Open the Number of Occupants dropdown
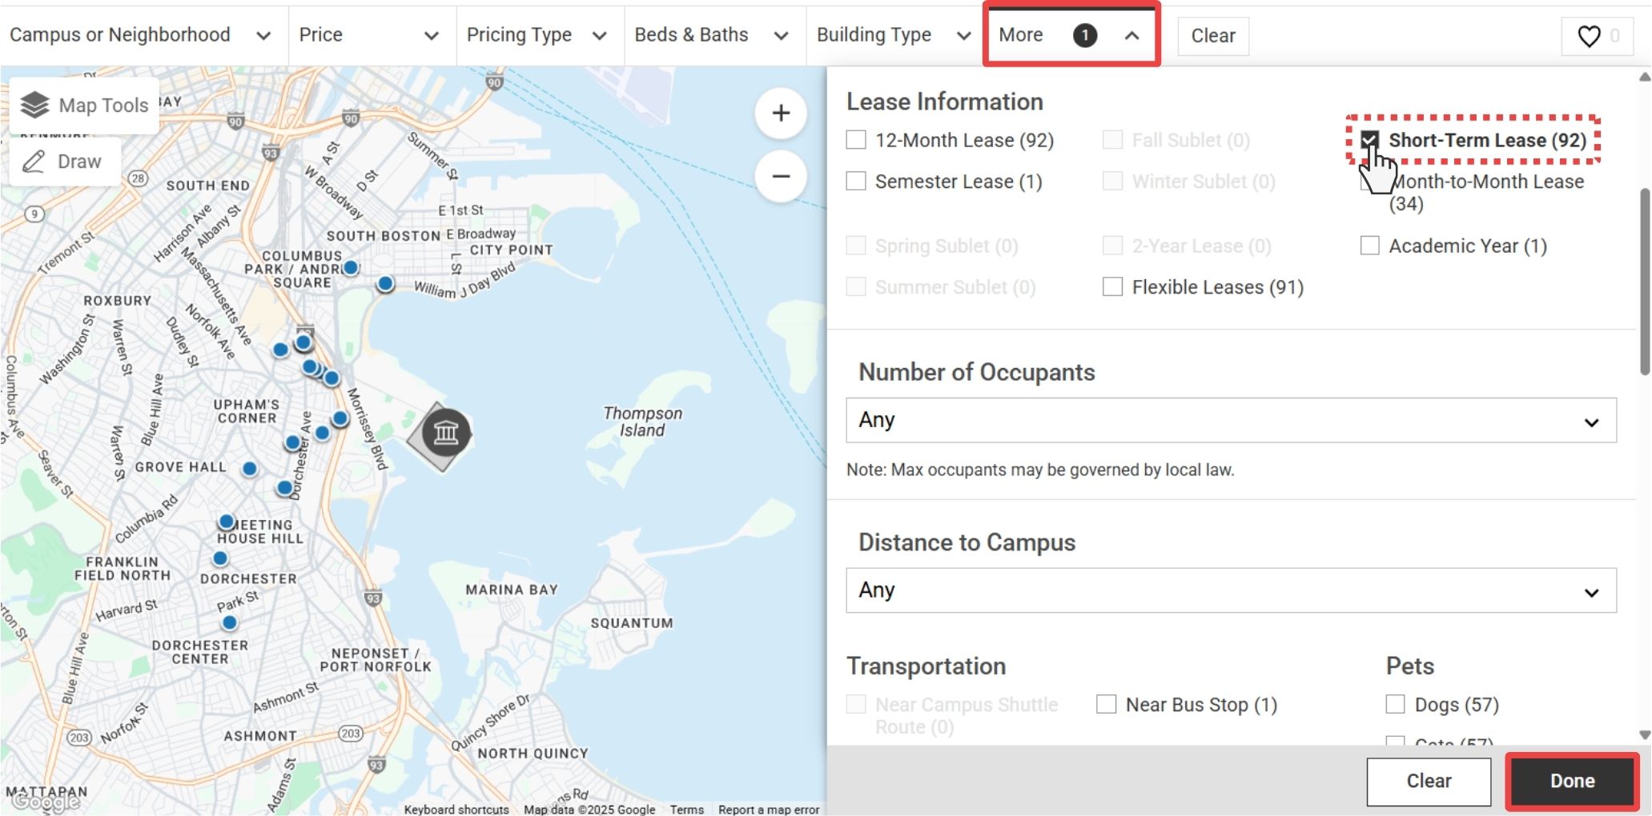The height and width of the screenshot is (816, 1652). pyautogui.click(x=1230, y=420)
